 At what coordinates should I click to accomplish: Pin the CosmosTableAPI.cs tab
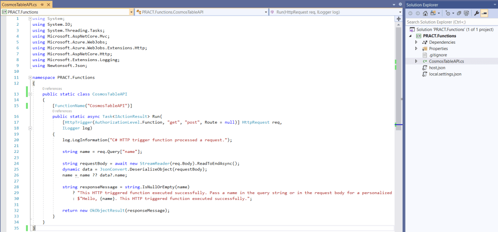point(41,4)
